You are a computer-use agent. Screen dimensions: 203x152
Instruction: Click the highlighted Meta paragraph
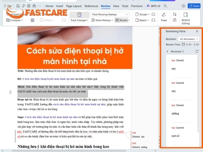tap(71, 89)
